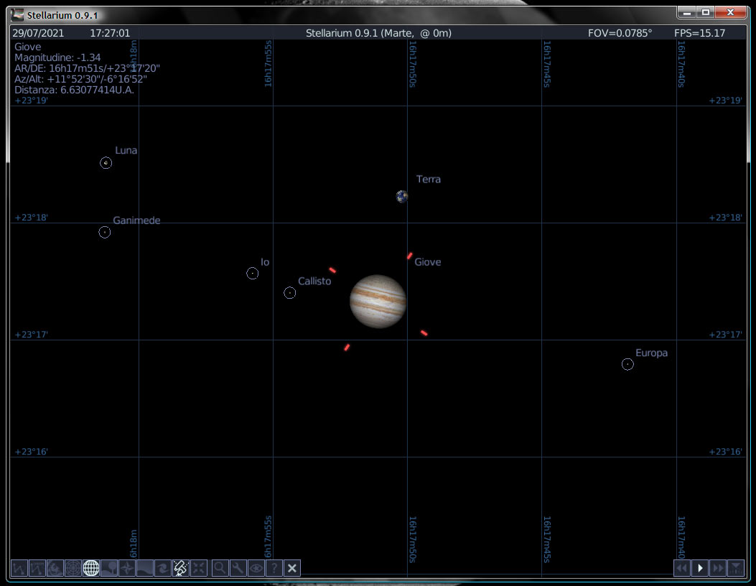Open help with the question mark icon

tap(274, 567)
